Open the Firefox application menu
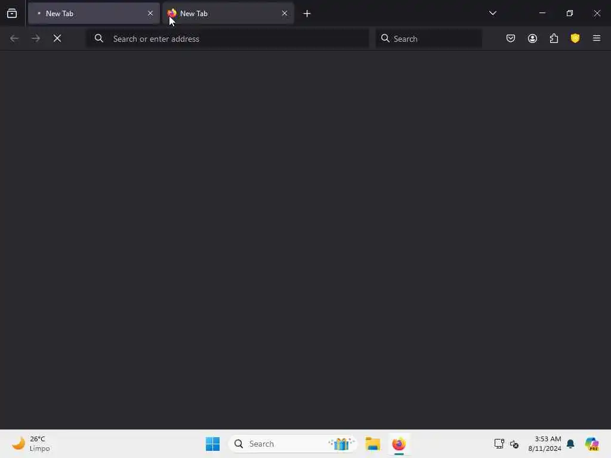Viewport: 611px width, 458px height. click(597, 38)
